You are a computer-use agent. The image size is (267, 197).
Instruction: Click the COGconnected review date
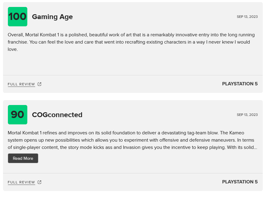(x=247, y=115)
